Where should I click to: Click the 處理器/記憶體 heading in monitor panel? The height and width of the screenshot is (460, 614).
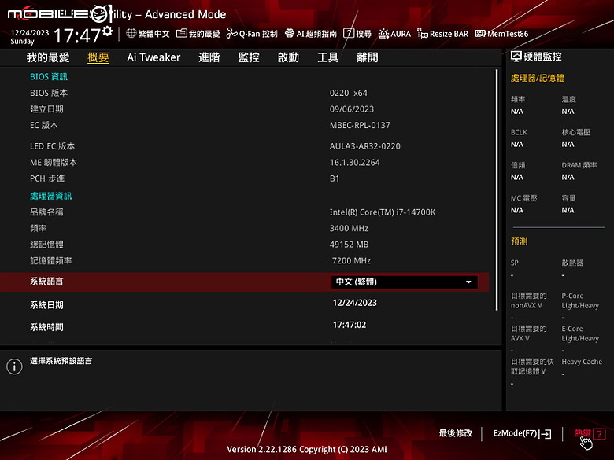click(x=537, y=78)
